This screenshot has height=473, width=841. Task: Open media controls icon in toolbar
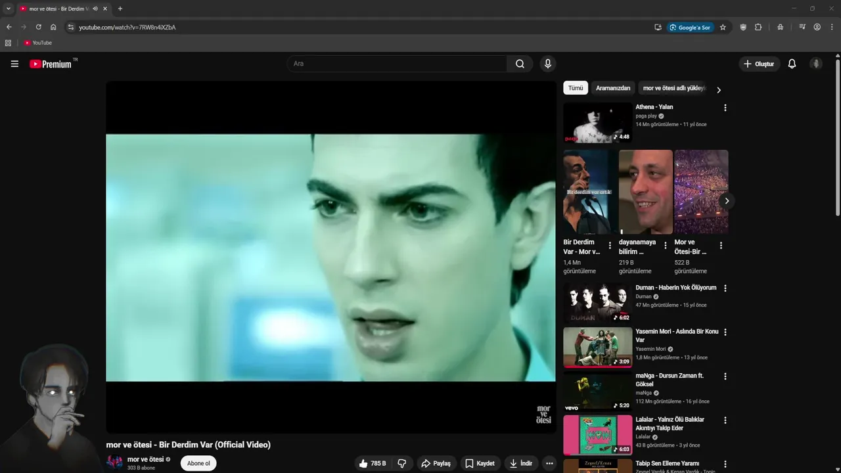coord(802,27)
